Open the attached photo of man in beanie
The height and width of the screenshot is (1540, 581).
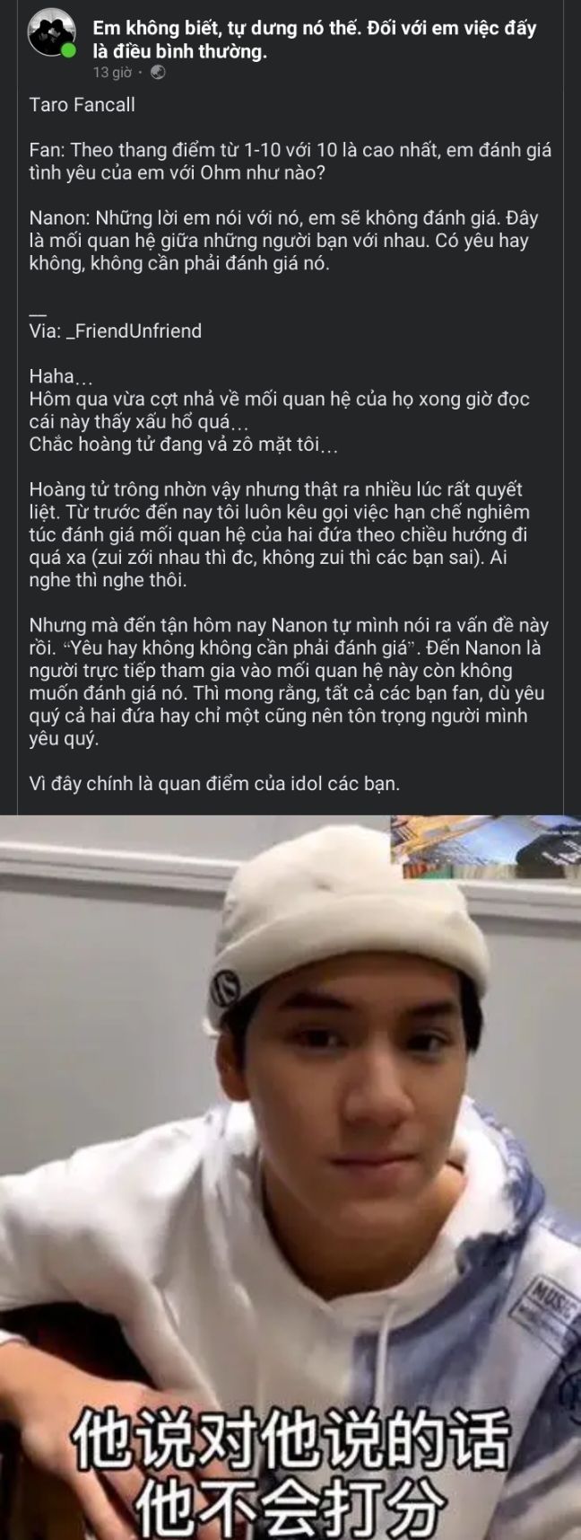tap(290, 1177)
